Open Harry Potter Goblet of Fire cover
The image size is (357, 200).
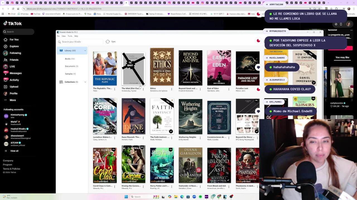coord(162,165)
